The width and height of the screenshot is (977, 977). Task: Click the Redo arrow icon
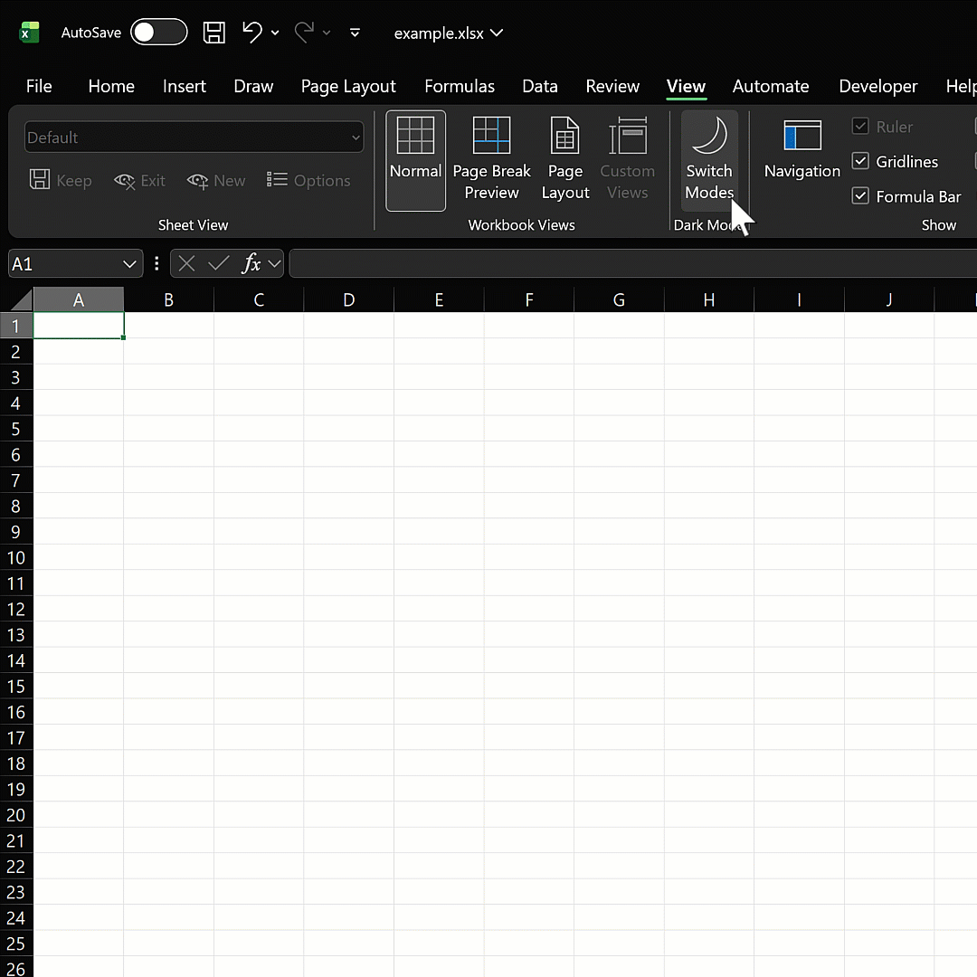[304, 32]
